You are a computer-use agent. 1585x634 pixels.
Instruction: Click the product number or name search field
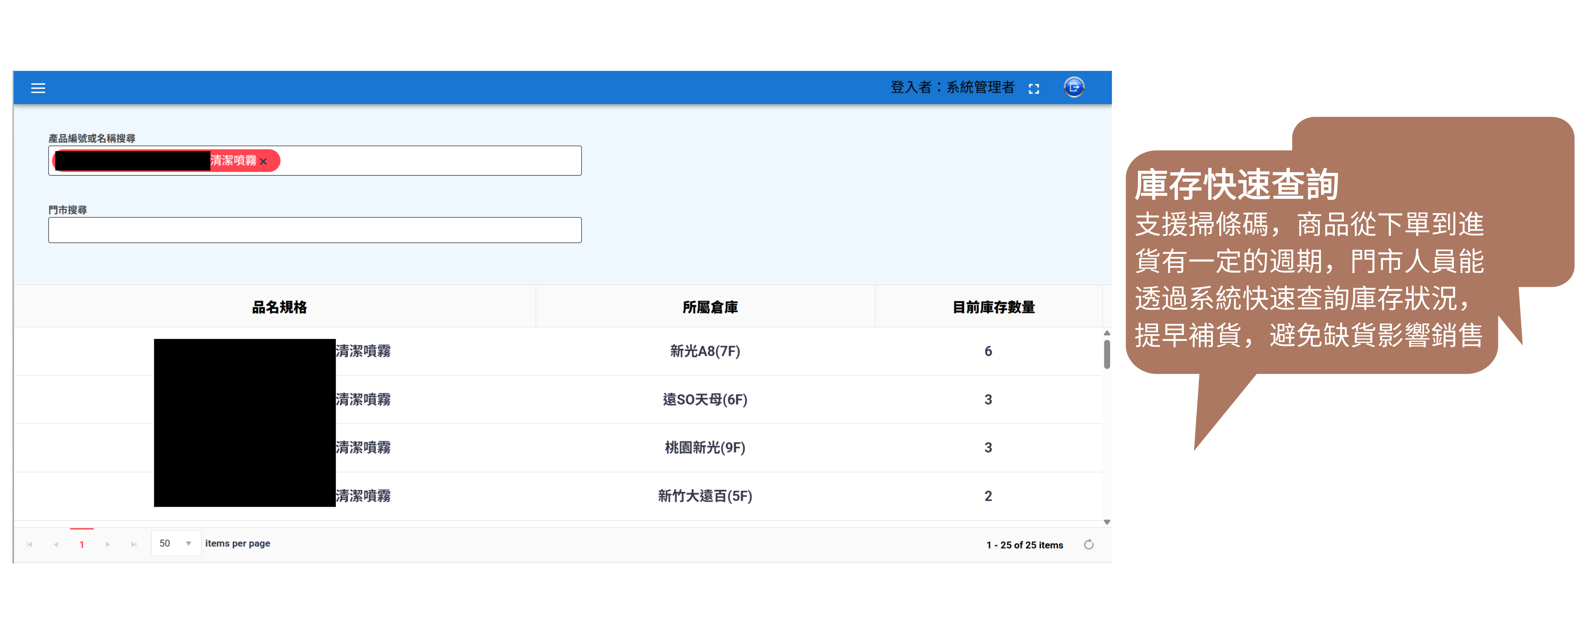(314, 161)
